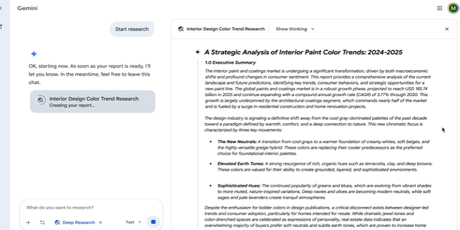Click the Start research message bubble
This screenshot has width=460, height=230.
132,29
